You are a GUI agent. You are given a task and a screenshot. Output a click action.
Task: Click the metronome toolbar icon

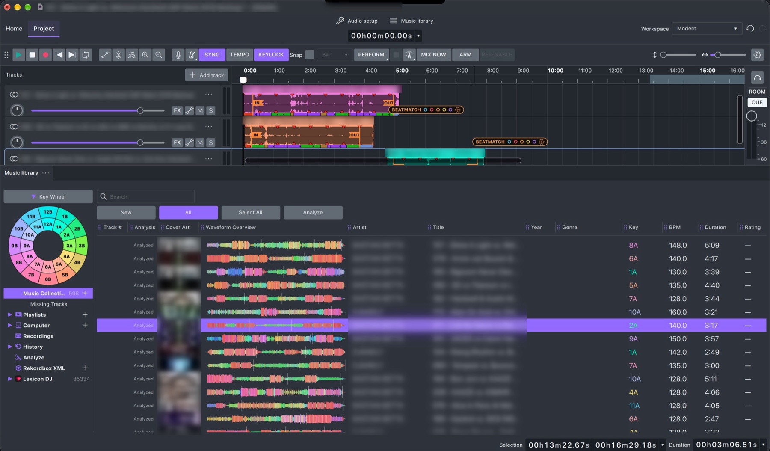(192, 55)
